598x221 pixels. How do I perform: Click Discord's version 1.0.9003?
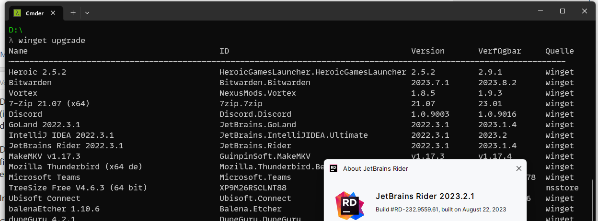click(430, 114)
